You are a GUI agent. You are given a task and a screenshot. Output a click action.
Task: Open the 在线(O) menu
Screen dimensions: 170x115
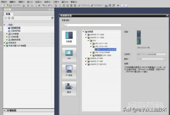[38, 2]
